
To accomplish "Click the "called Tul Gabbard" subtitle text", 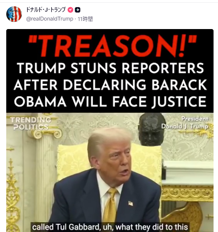I will coord(66,227).
